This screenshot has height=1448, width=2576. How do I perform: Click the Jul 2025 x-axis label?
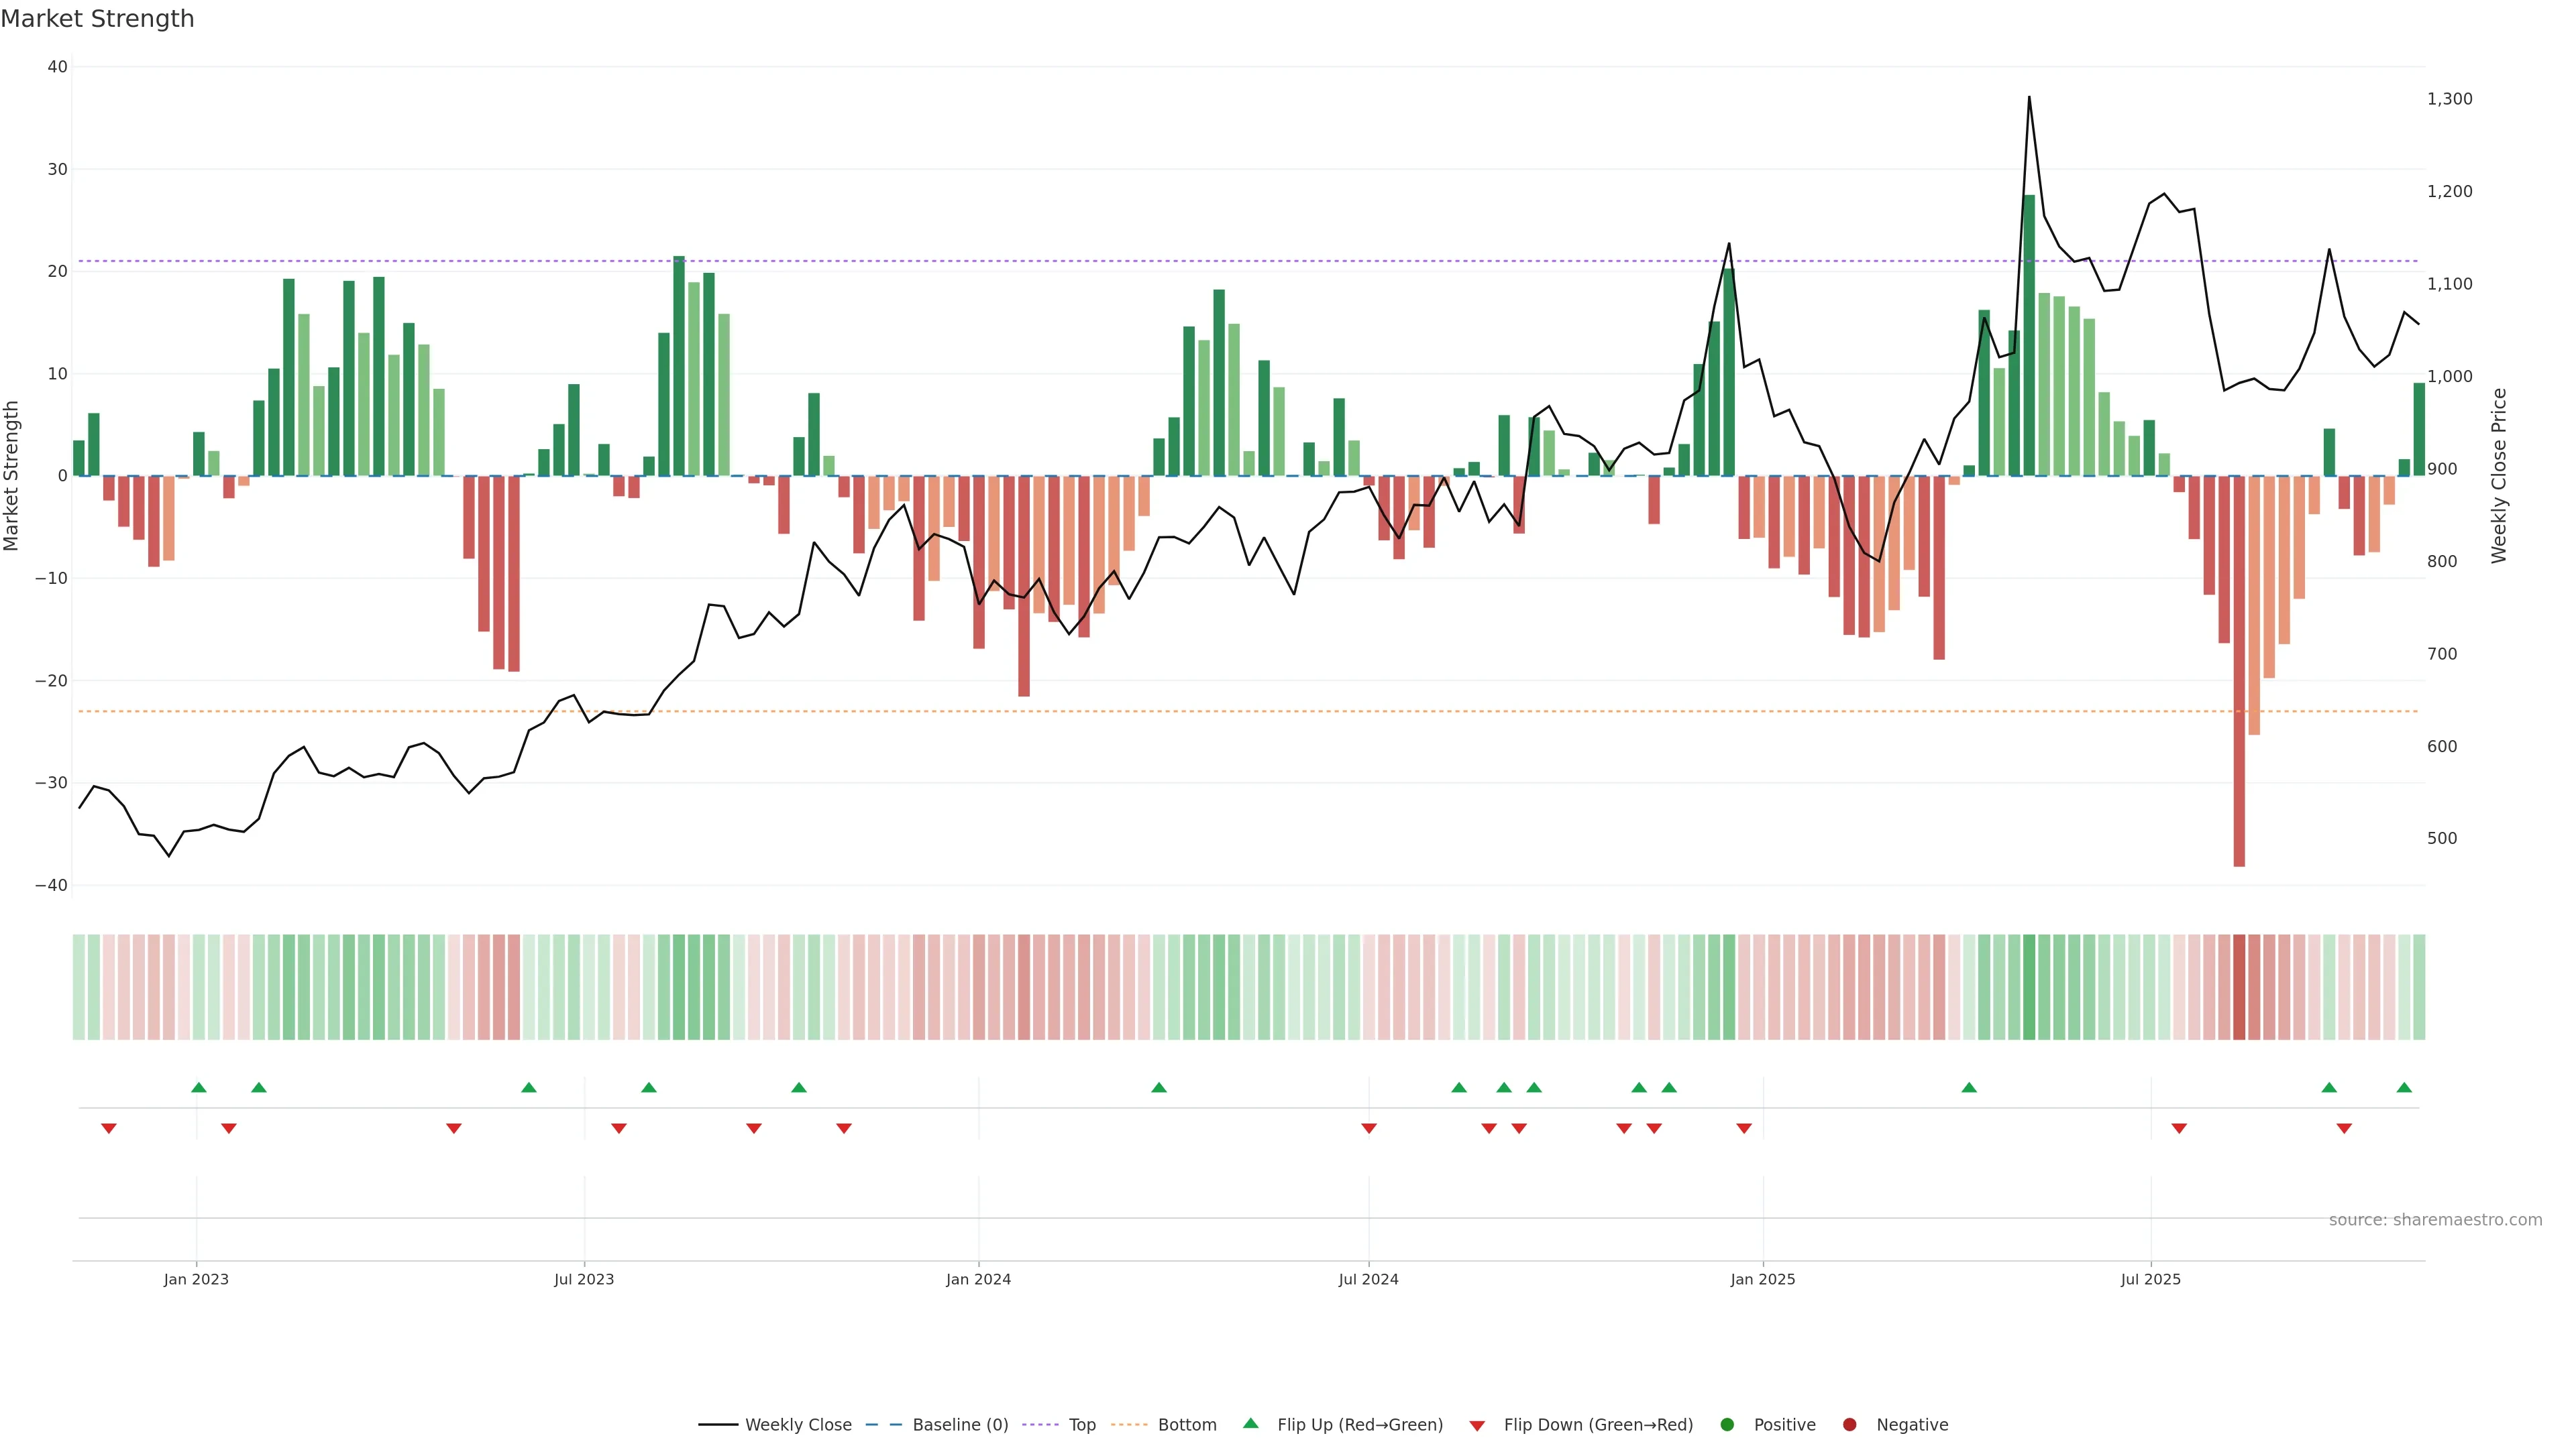click(x=2150, y=1279)
